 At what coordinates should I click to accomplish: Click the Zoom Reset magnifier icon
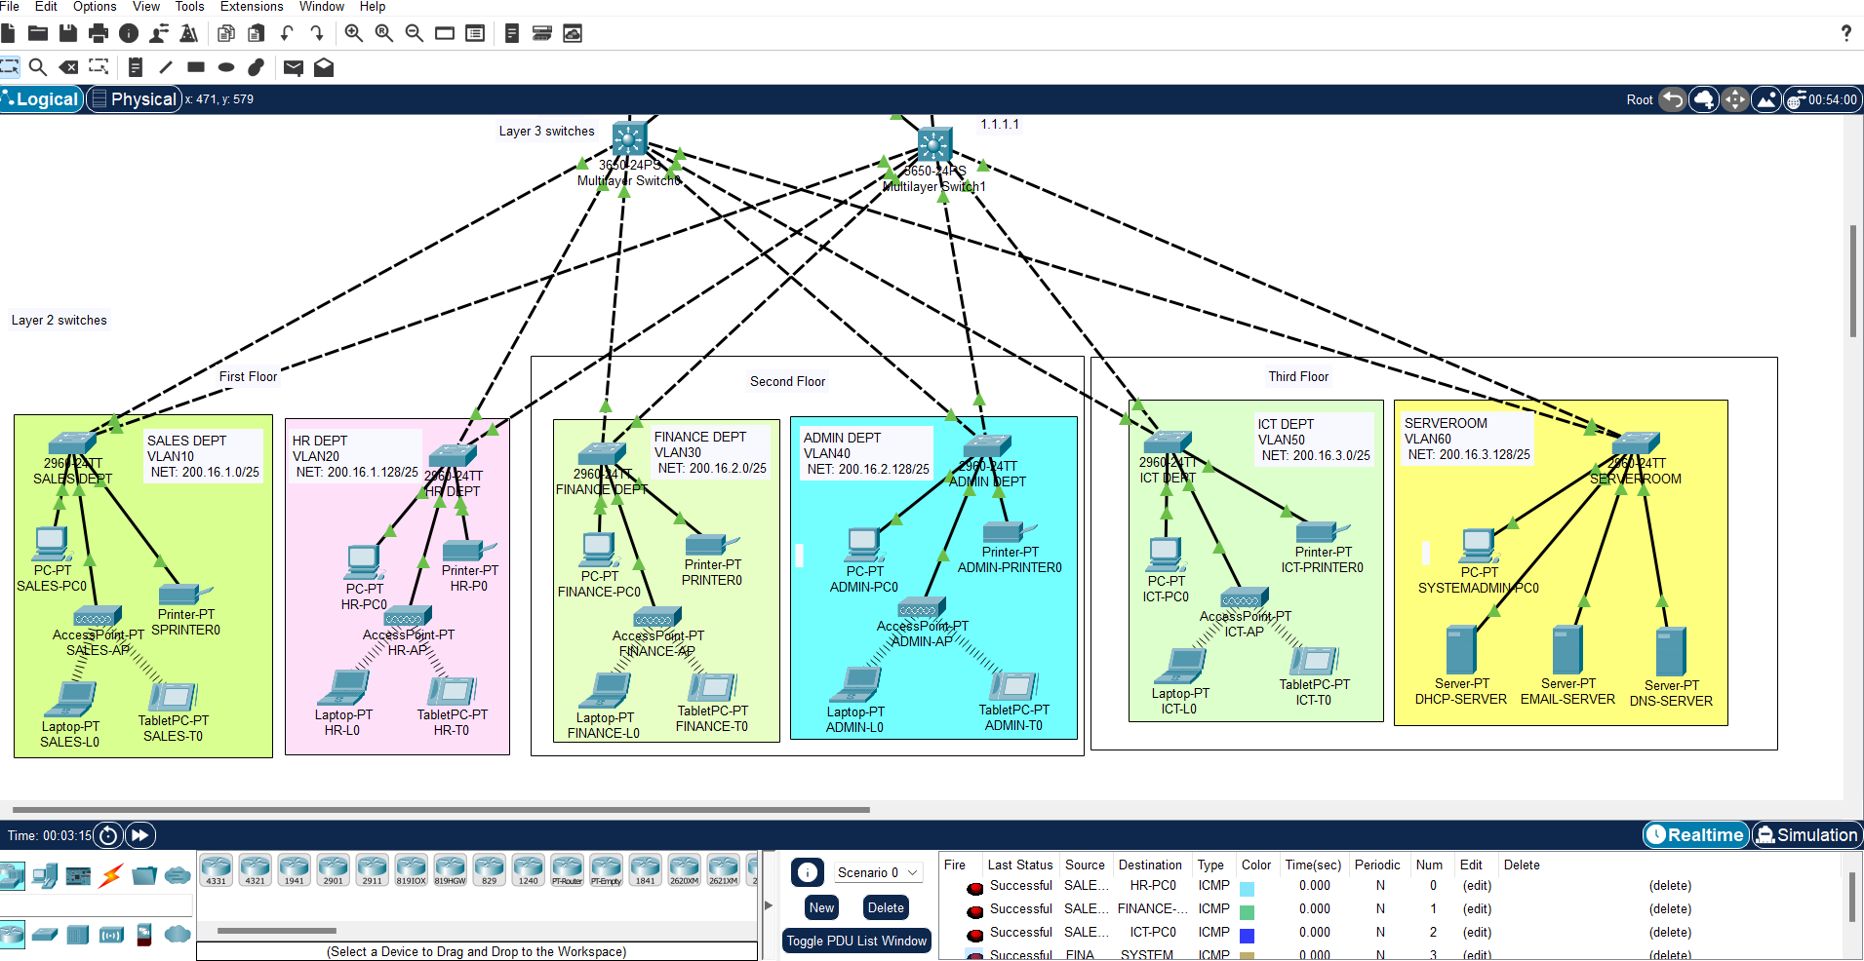(x=384, y=33)
